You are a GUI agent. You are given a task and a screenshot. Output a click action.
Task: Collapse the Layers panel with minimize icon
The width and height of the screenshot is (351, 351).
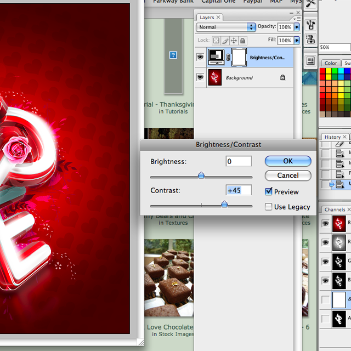click(x=291, y=13)
